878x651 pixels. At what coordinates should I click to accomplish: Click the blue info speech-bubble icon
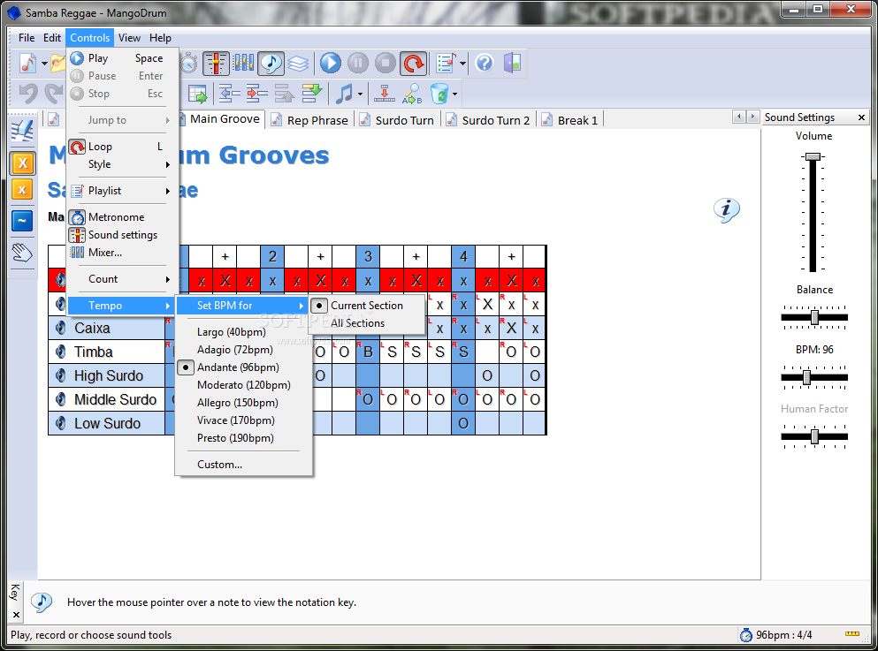point(727,210)
